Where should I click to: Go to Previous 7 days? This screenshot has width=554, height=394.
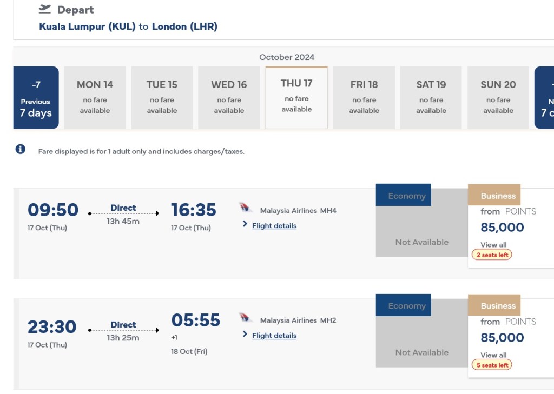(x=36, y=98)
